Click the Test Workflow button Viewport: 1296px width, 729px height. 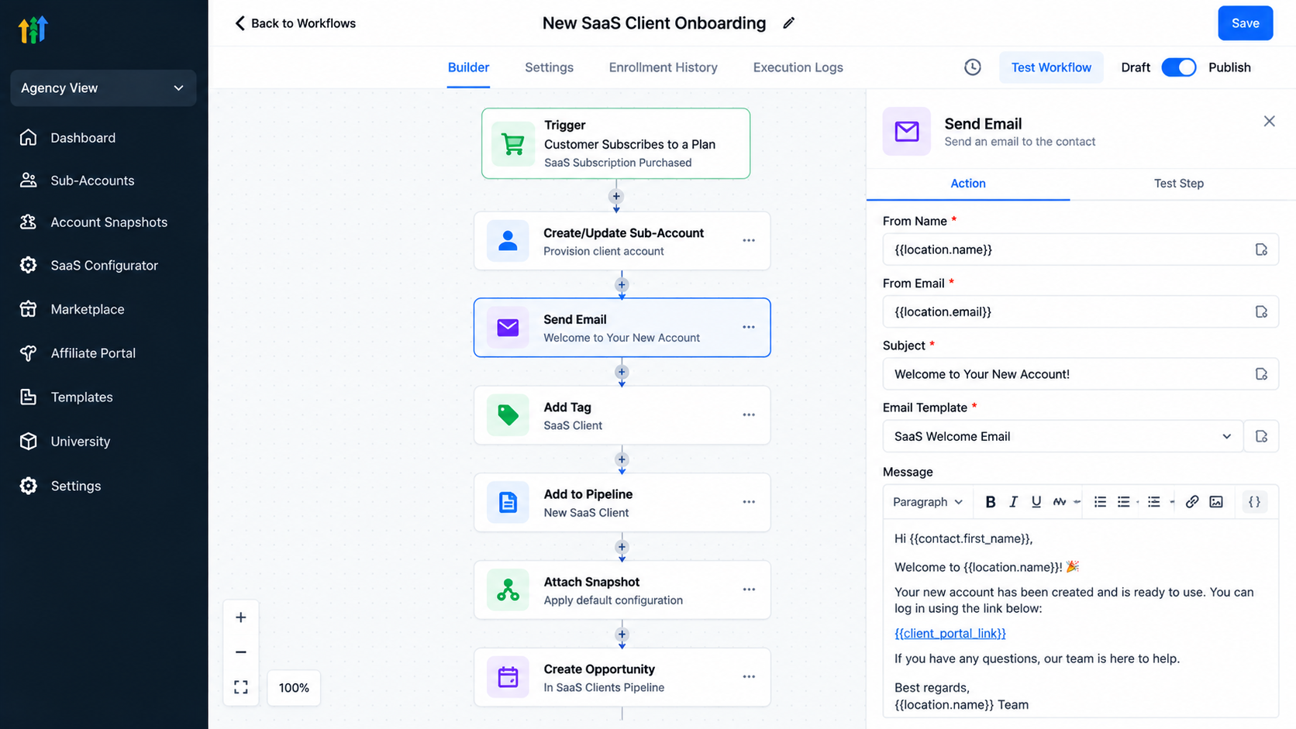1051,67
